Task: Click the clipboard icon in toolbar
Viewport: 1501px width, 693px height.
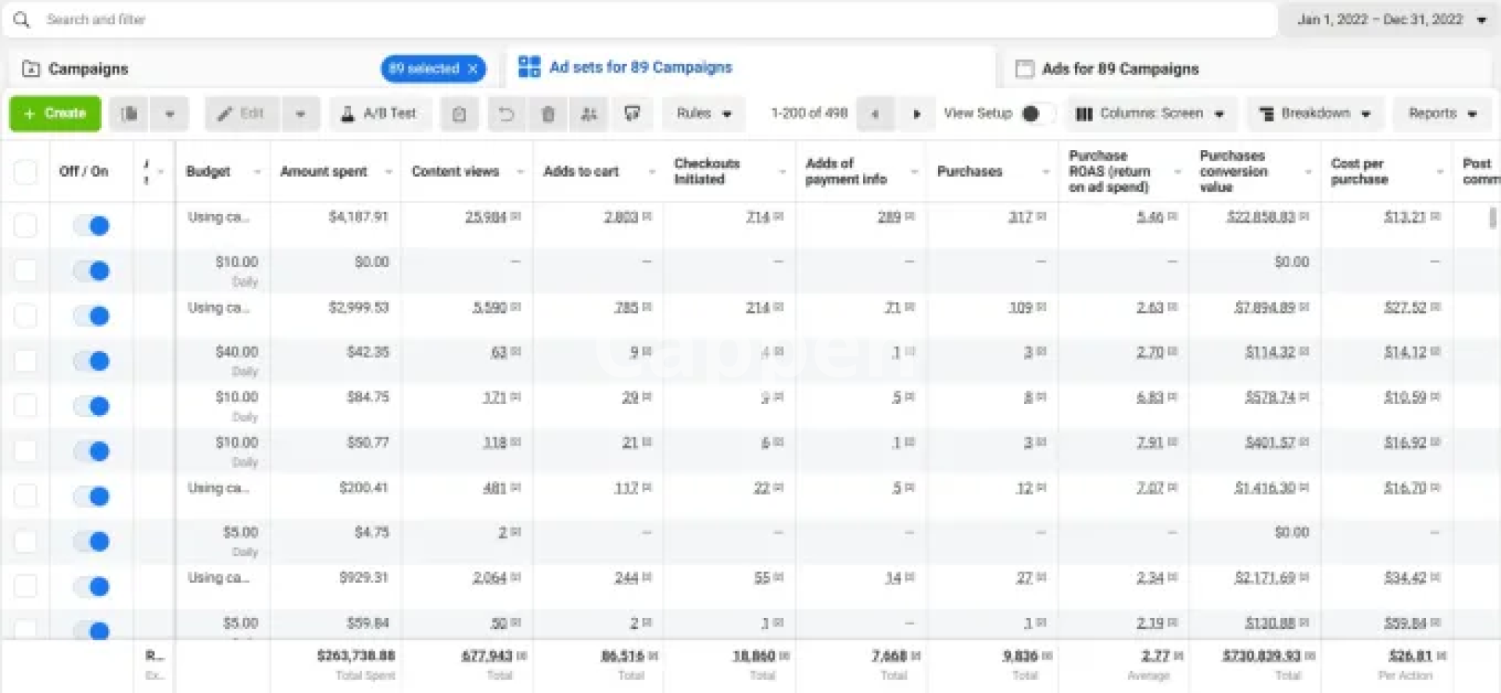Action: [x=459, y=114]
